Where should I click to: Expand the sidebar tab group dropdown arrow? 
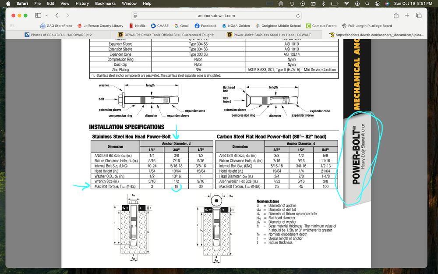point(47,15)
